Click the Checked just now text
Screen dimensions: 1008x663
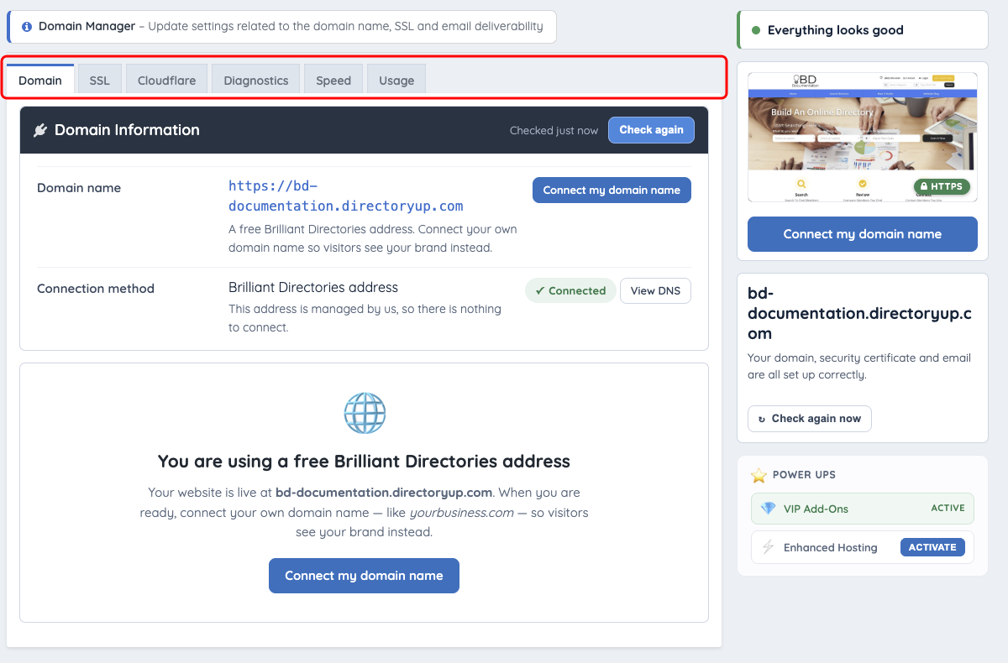[554, 131]
